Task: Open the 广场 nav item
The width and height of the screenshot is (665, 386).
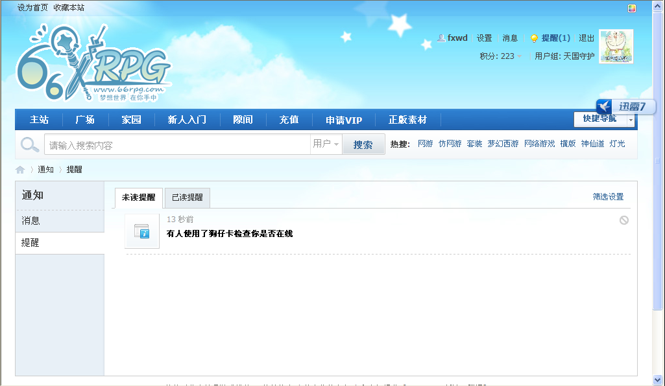Action: tap(85, 120)
